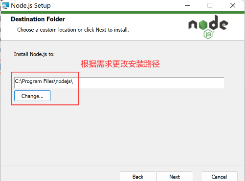Cancel the Node.js installation
Image resolution: width=245 pixels, height=181 pixels.
pos(219,177)
